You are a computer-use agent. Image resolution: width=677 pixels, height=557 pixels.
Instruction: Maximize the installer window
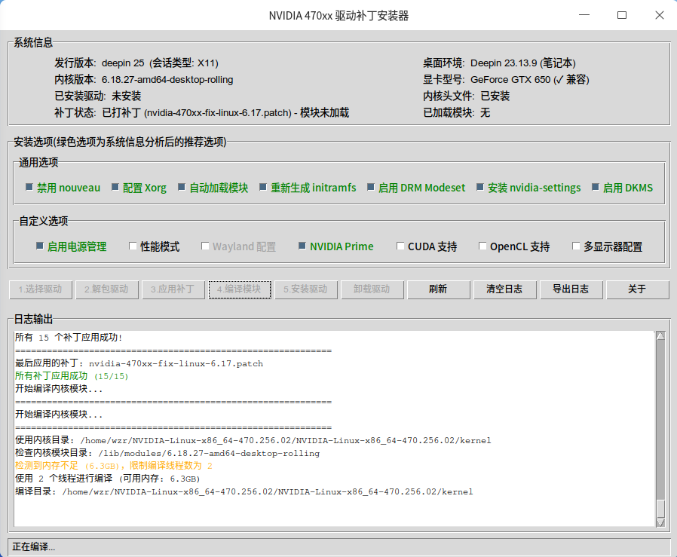coord(622,15)
